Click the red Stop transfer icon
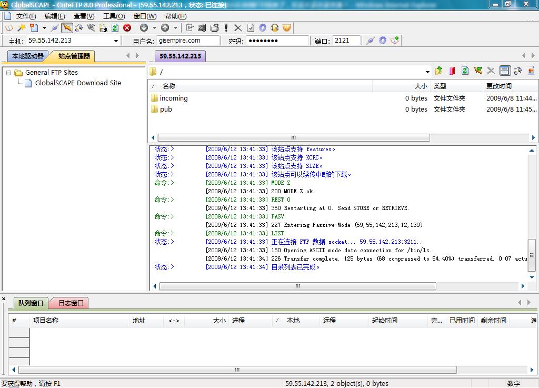Image resolution: width=539 pixels, height=388 pixels. pos(127,28)
